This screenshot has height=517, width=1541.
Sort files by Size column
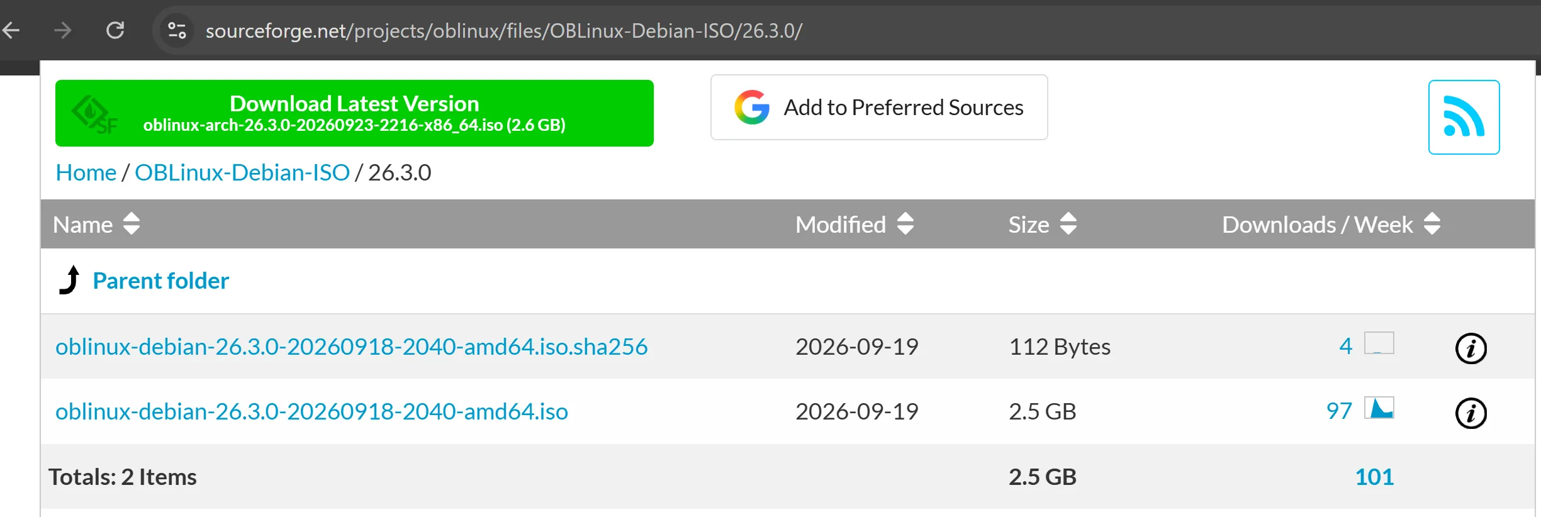[1043, 224]
